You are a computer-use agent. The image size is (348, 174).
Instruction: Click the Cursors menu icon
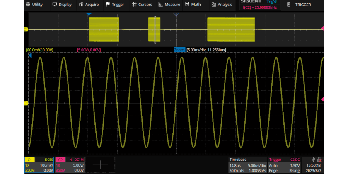134,5
